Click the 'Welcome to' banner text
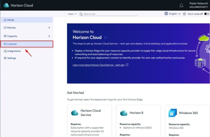The height and width of the screenshot is (137, 210). pos(83,32)
